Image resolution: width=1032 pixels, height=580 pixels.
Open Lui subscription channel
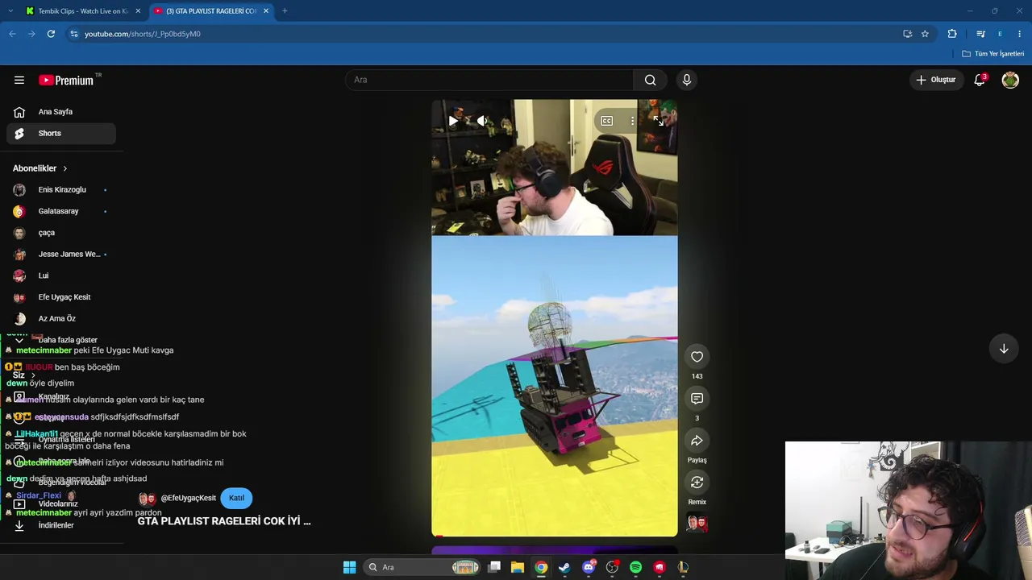pos(61,275)
